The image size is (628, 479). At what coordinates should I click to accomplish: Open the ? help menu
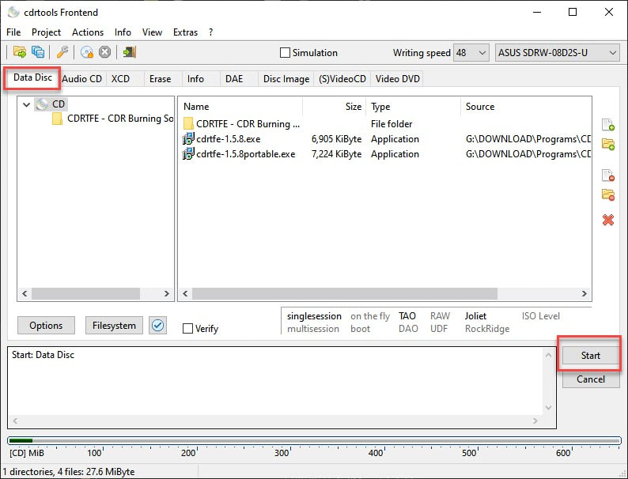pyautogui.click(x=210, y=32)
